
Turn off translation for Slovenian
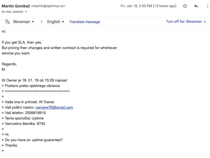pyautogui.click(x=184, y=22)
